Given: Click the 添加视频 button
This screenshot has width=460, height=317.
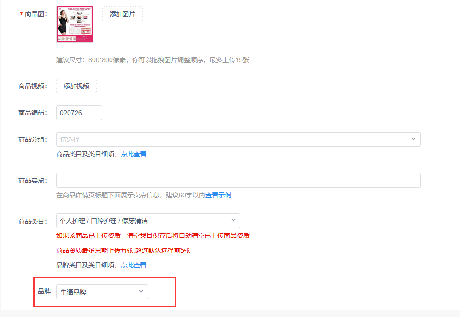Looking at the screenshot, I should [76, 86].
